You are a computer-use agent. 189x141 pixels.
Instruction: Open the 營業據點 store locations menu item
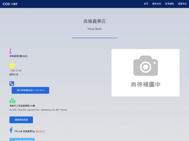pyautogui.click(x=169, y=4)
